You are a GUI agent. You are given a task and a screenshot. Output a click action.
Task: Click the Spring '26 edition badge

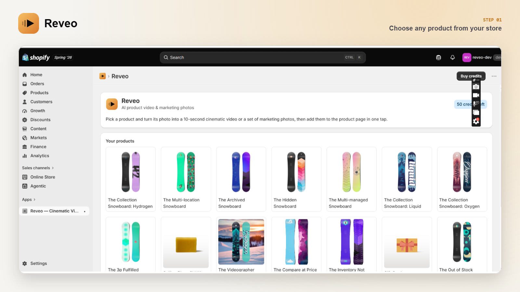point(63,57)
